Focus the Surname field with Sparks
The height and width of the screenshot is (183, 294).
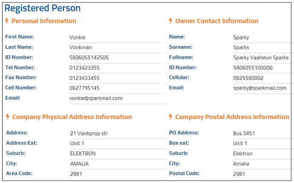click(263, 47)
